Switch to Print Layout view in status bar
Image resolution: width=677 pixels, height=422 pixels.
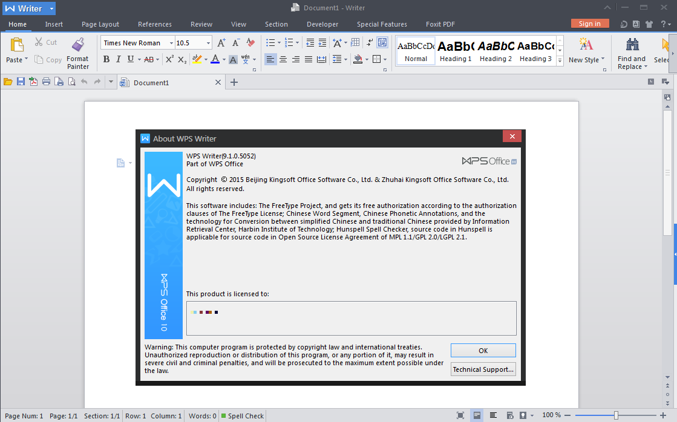(477, 415)
